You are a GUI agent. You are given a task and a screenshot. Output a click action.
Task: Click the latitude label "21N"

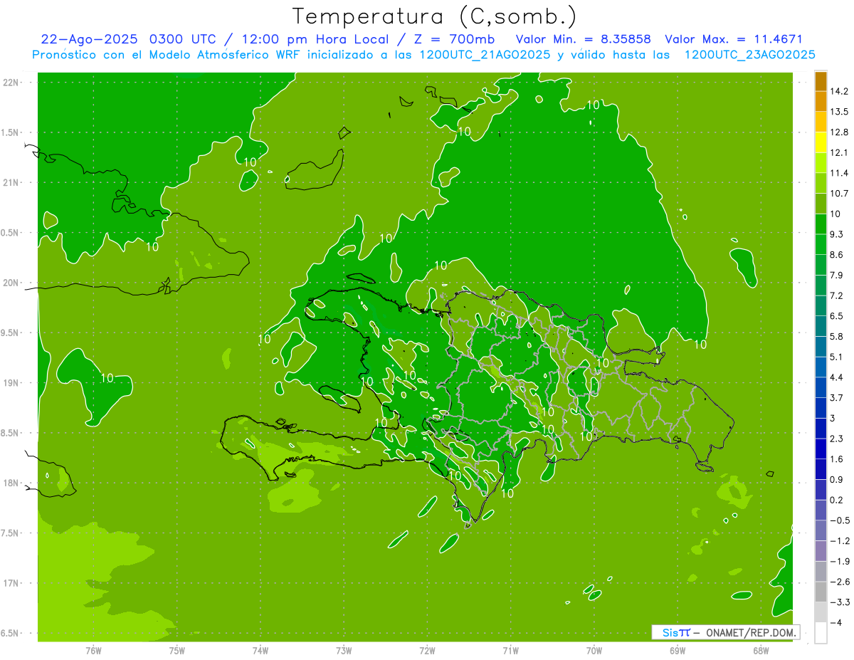pyautogui.click(x=11, y=182)
